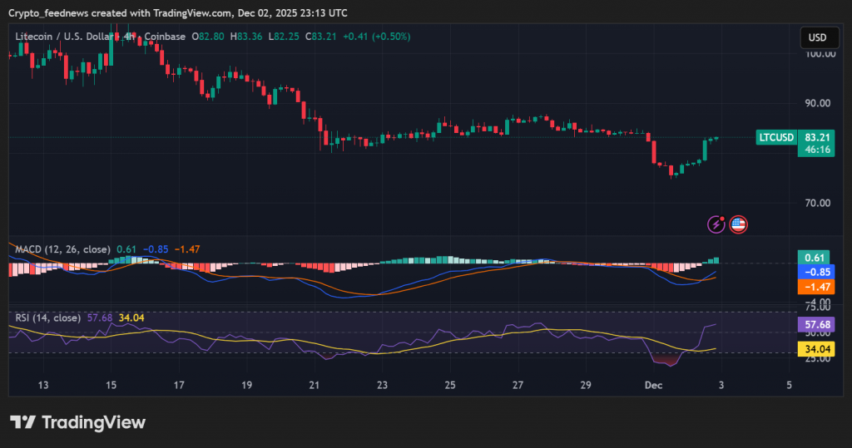
Task: Click the 5 date label on time axis
Action: pos(789,385)
